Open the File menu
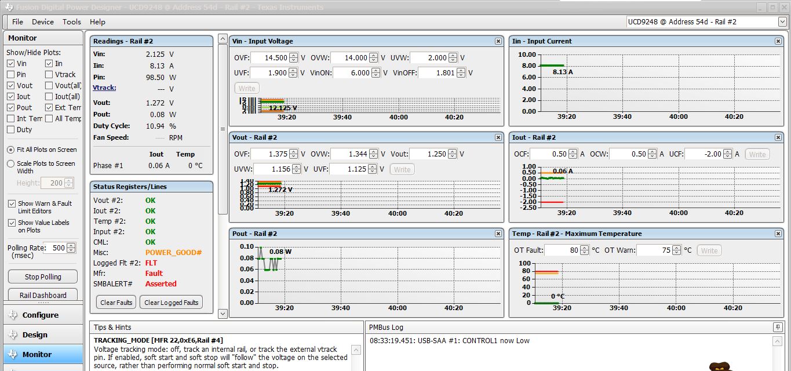The height and width of the screenshot is (371, 791). 17,21
